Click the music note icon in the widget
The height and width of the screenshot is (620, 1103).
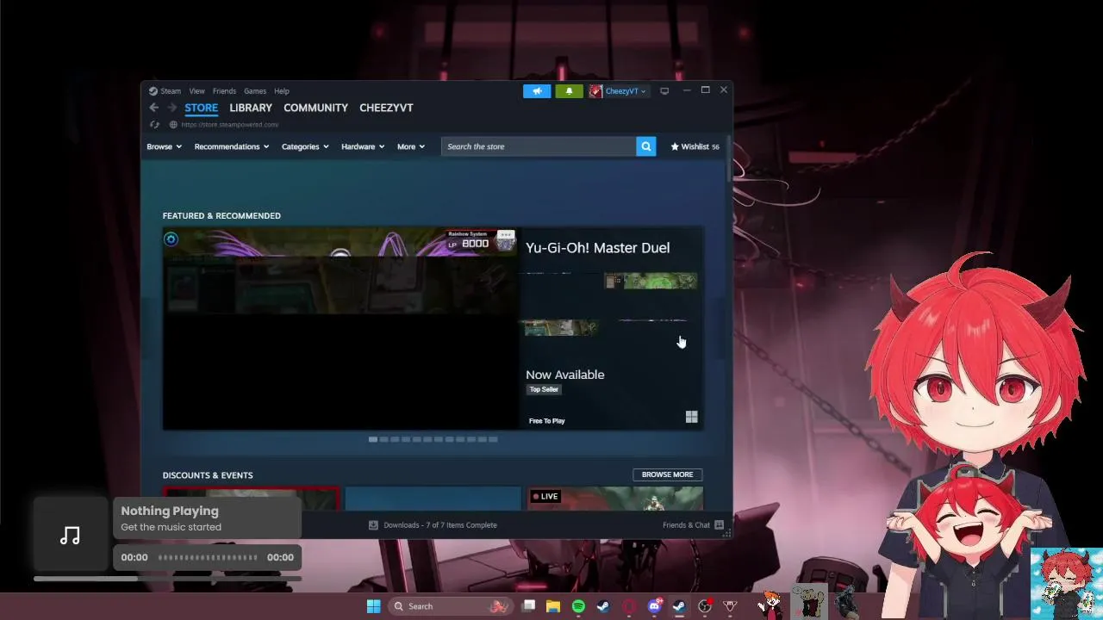(70, 536)
